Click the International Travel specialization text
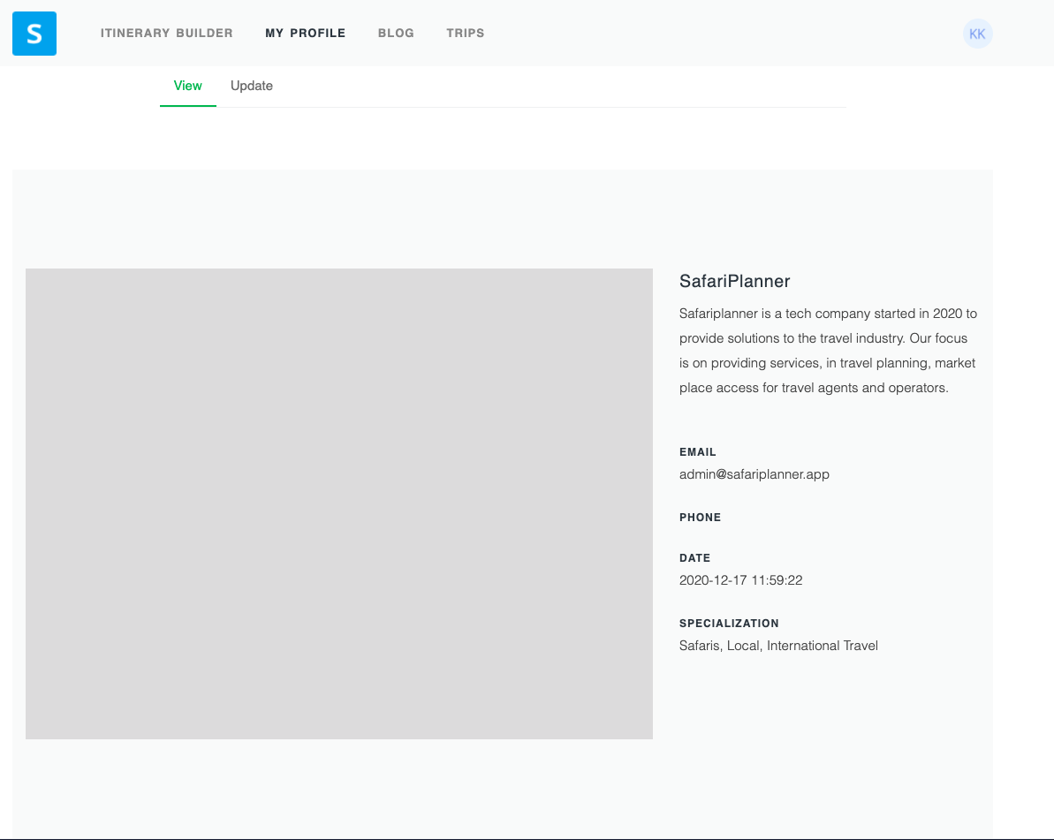 pyautogui.click(x=823, y=645)
